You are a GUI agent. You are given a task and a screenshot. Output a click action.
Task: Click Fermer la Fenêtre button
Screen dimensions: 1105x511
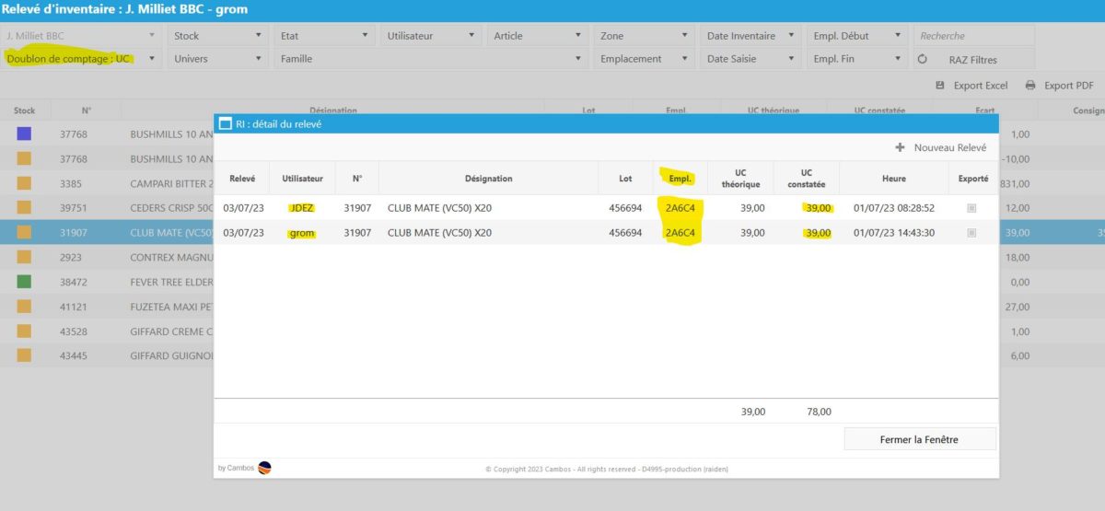(920, 439)
